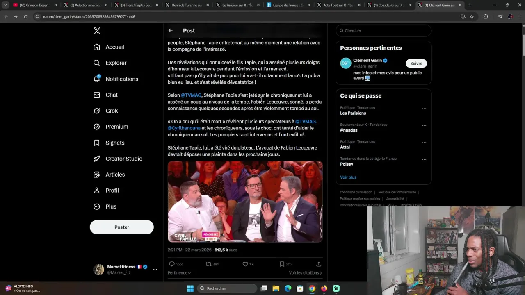Switch to the Crimson Desert YouTube tab
This screenshot has height=295, width=525.
click(x=34, y=5)
